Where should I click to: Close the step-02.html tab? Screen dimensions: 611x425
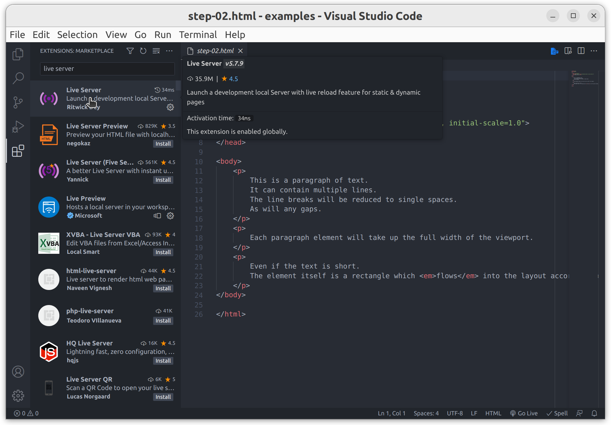(241, 51)
